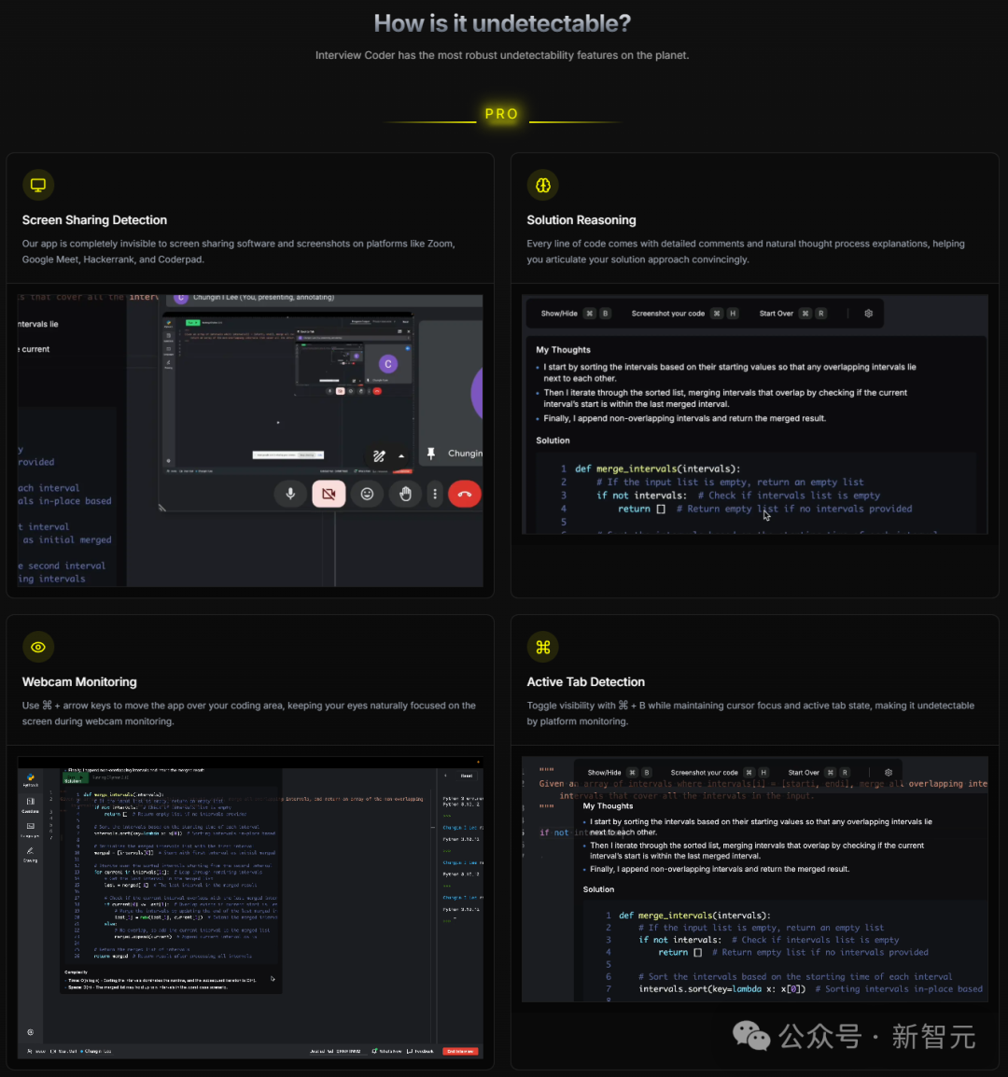This screenshot has width=1008, height=1077.
Task: Click the Screen Sharing Detection demo screenshot
Action: pos(250,441)
